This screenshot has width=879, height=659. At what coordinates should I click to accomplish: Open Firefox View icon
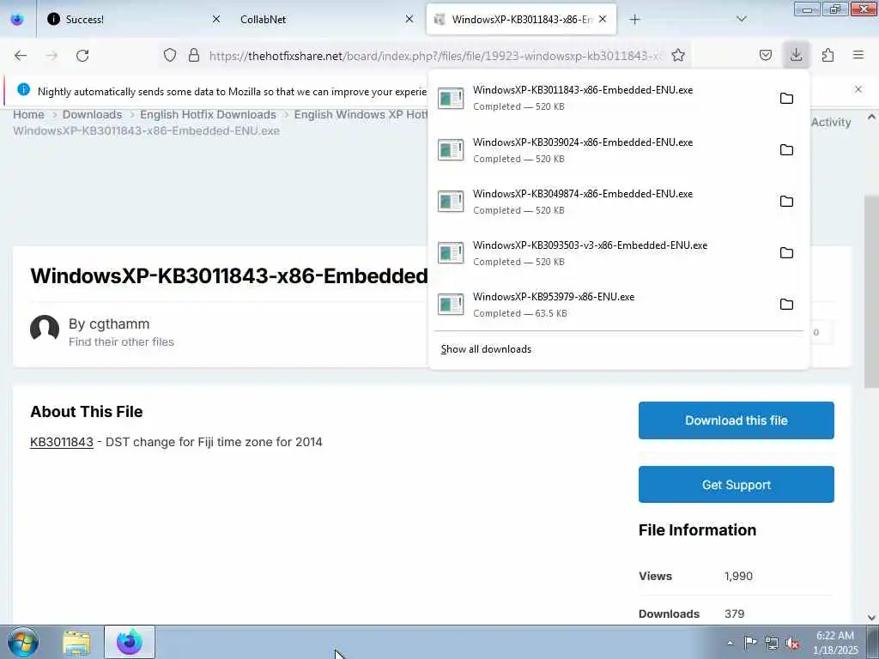(17, 19)
